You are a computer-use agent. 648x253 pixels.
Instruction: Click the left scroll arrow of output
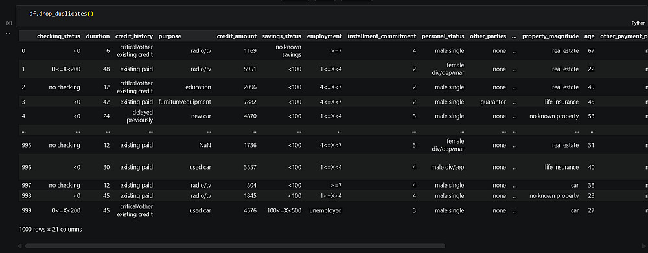[19, 246]
